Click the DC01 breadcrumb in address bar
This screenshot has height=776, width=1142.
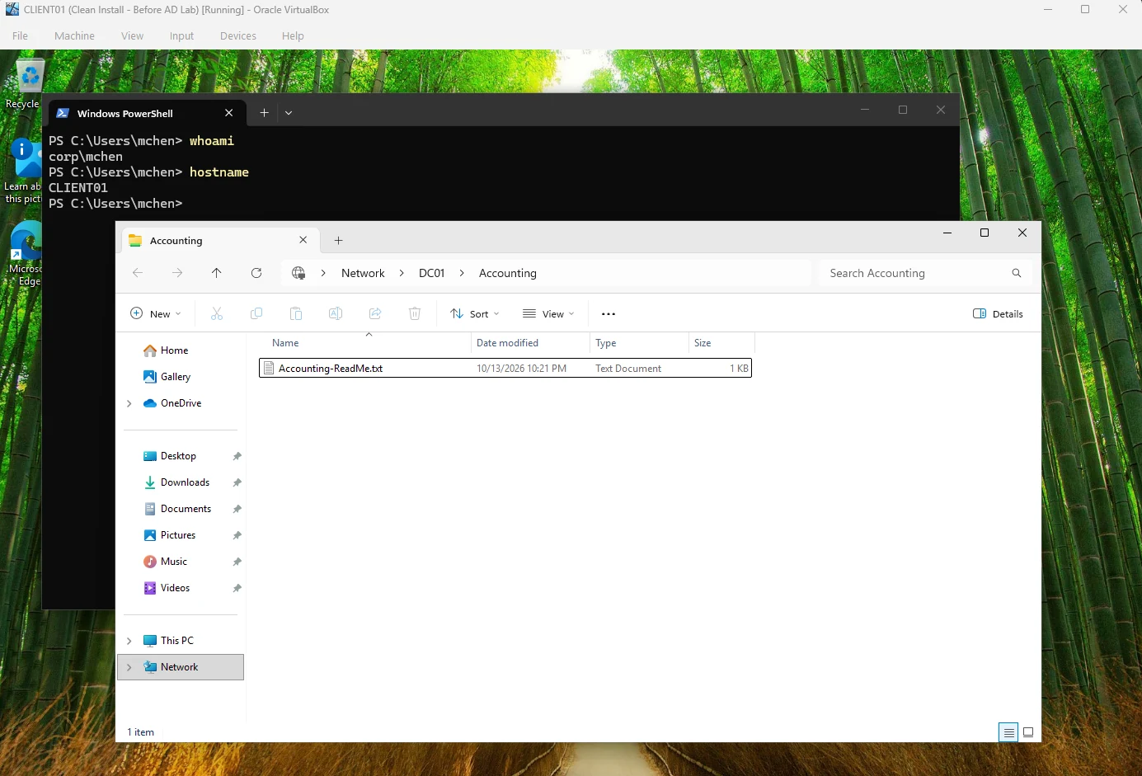click(431, 273)
